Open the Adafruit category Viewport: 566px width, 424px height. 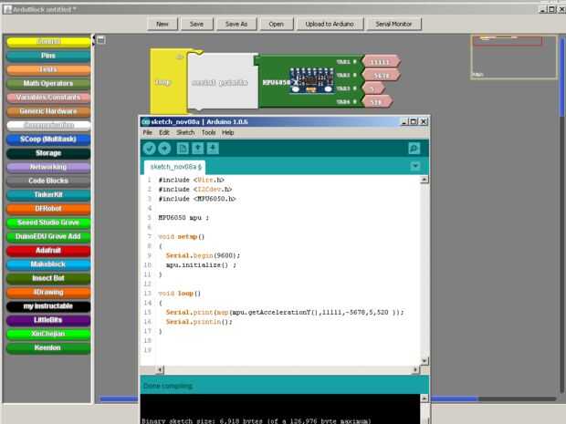click(x=48, y=251)
